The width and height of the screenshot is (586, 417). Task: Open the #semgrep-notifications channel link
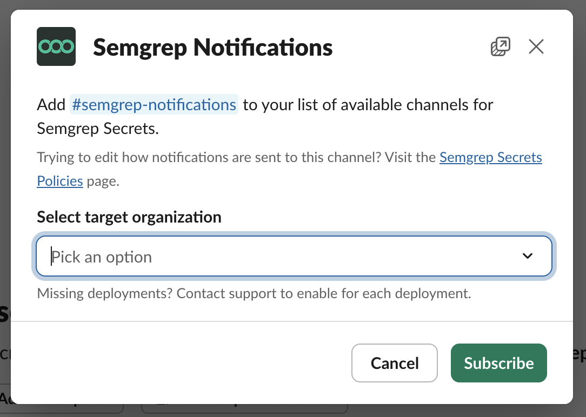coord(154,104)
